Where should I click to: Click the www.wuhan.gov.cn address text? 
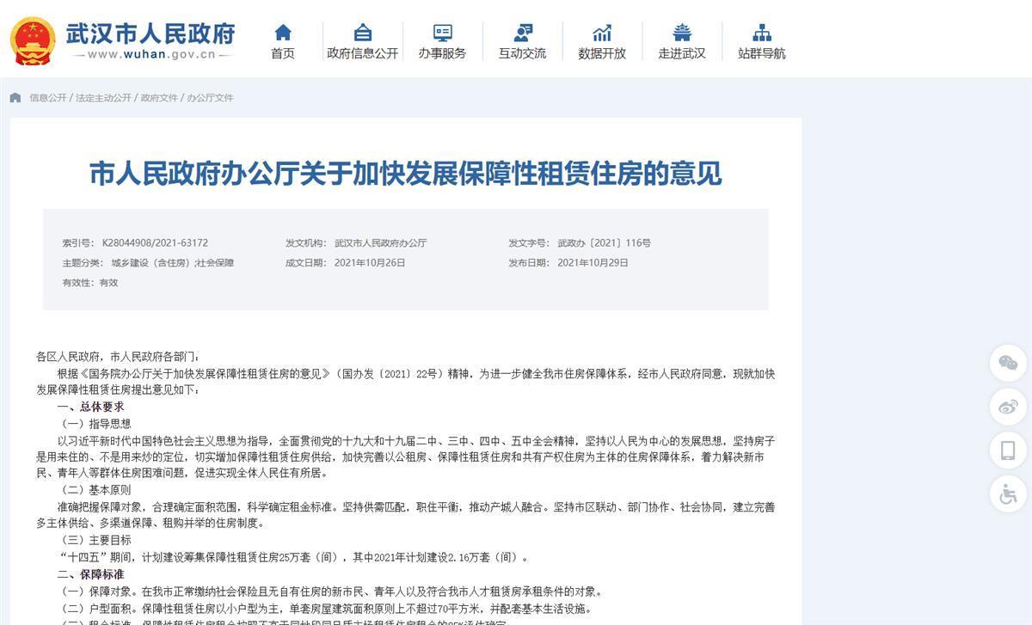tap(151, 55)
